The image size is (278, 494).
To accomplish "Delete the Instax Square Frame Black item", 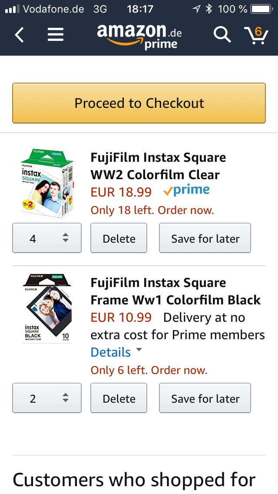I will [x=119, y=398].
